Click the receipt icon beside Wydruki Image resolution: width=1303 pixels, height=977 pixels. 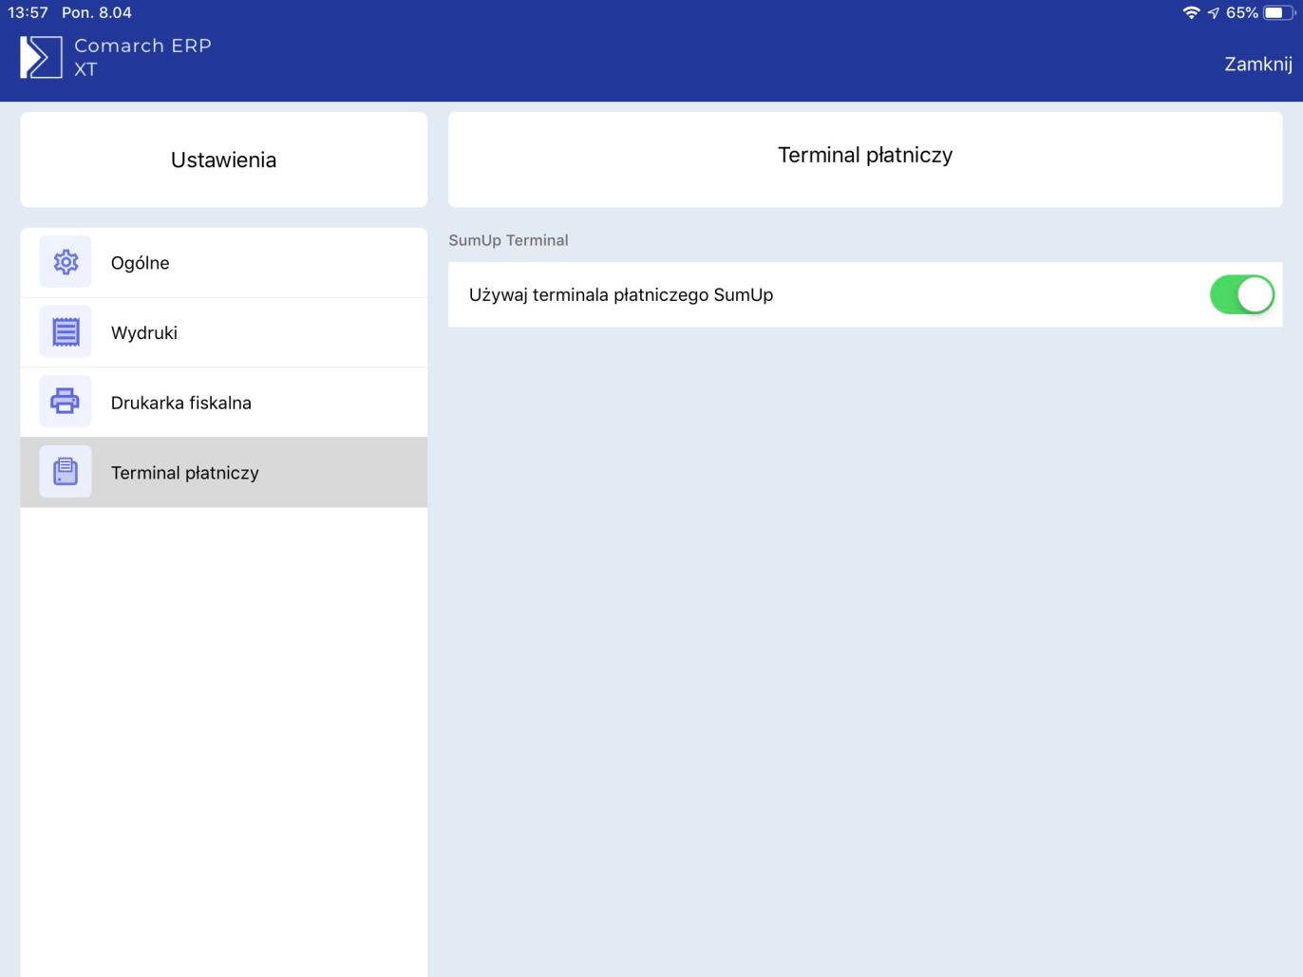pyautogui.click(x=66, y=332)
